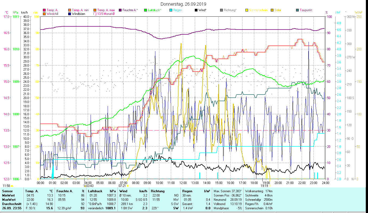Screen dimensions: 368x213
Task: Click the swatch beside Temp. A. max
Action: pos(95,10)
